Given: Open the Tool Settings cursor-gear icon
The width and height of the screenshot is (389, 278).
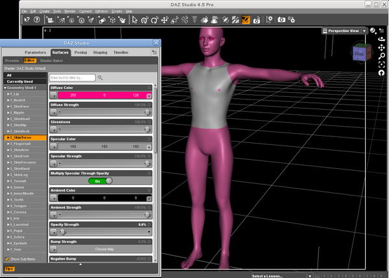Looking at the screenshot, I should (269, 19).
